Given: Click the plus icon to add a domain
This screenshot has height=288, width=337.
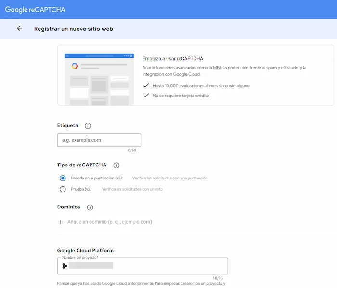Looking at the screenshot, I should 60,222.
